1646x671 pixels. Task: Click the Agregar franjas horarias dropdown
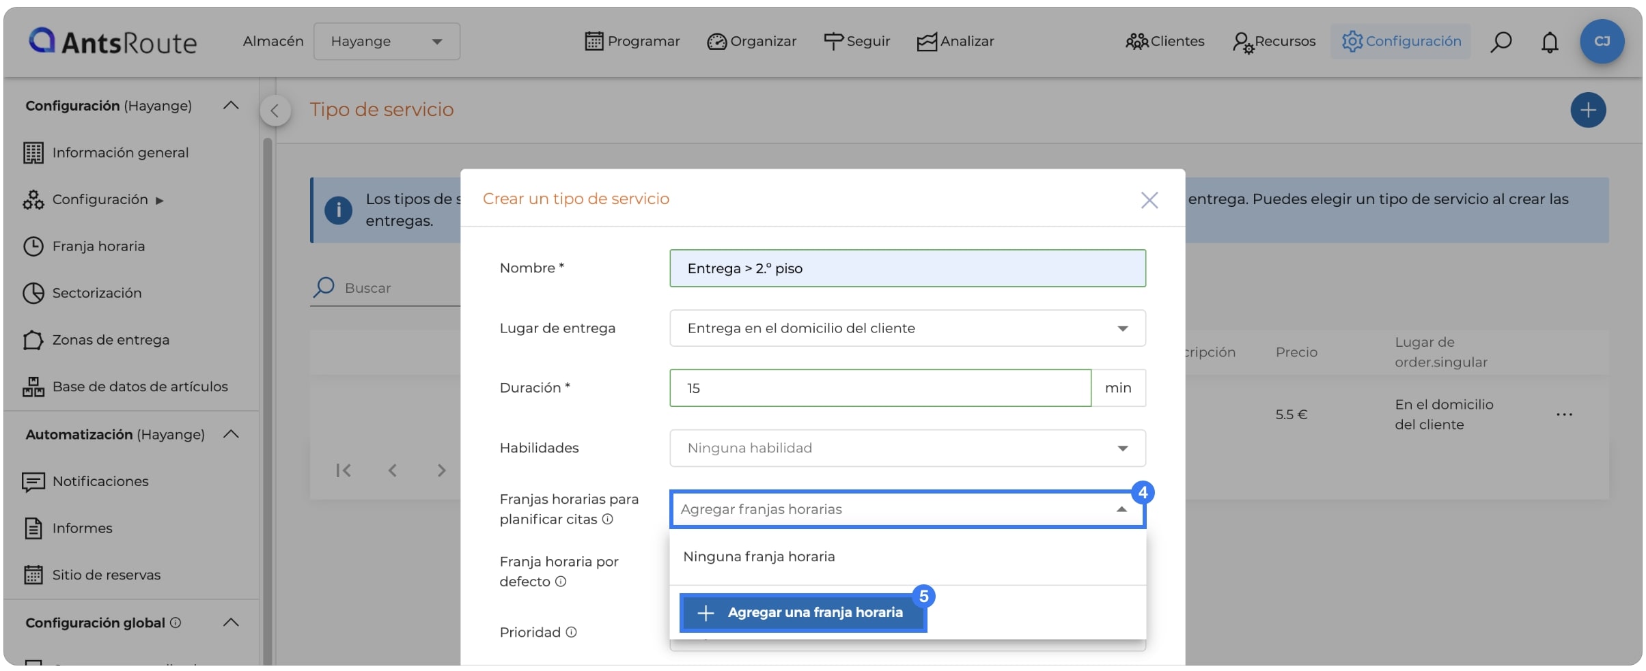908,509
